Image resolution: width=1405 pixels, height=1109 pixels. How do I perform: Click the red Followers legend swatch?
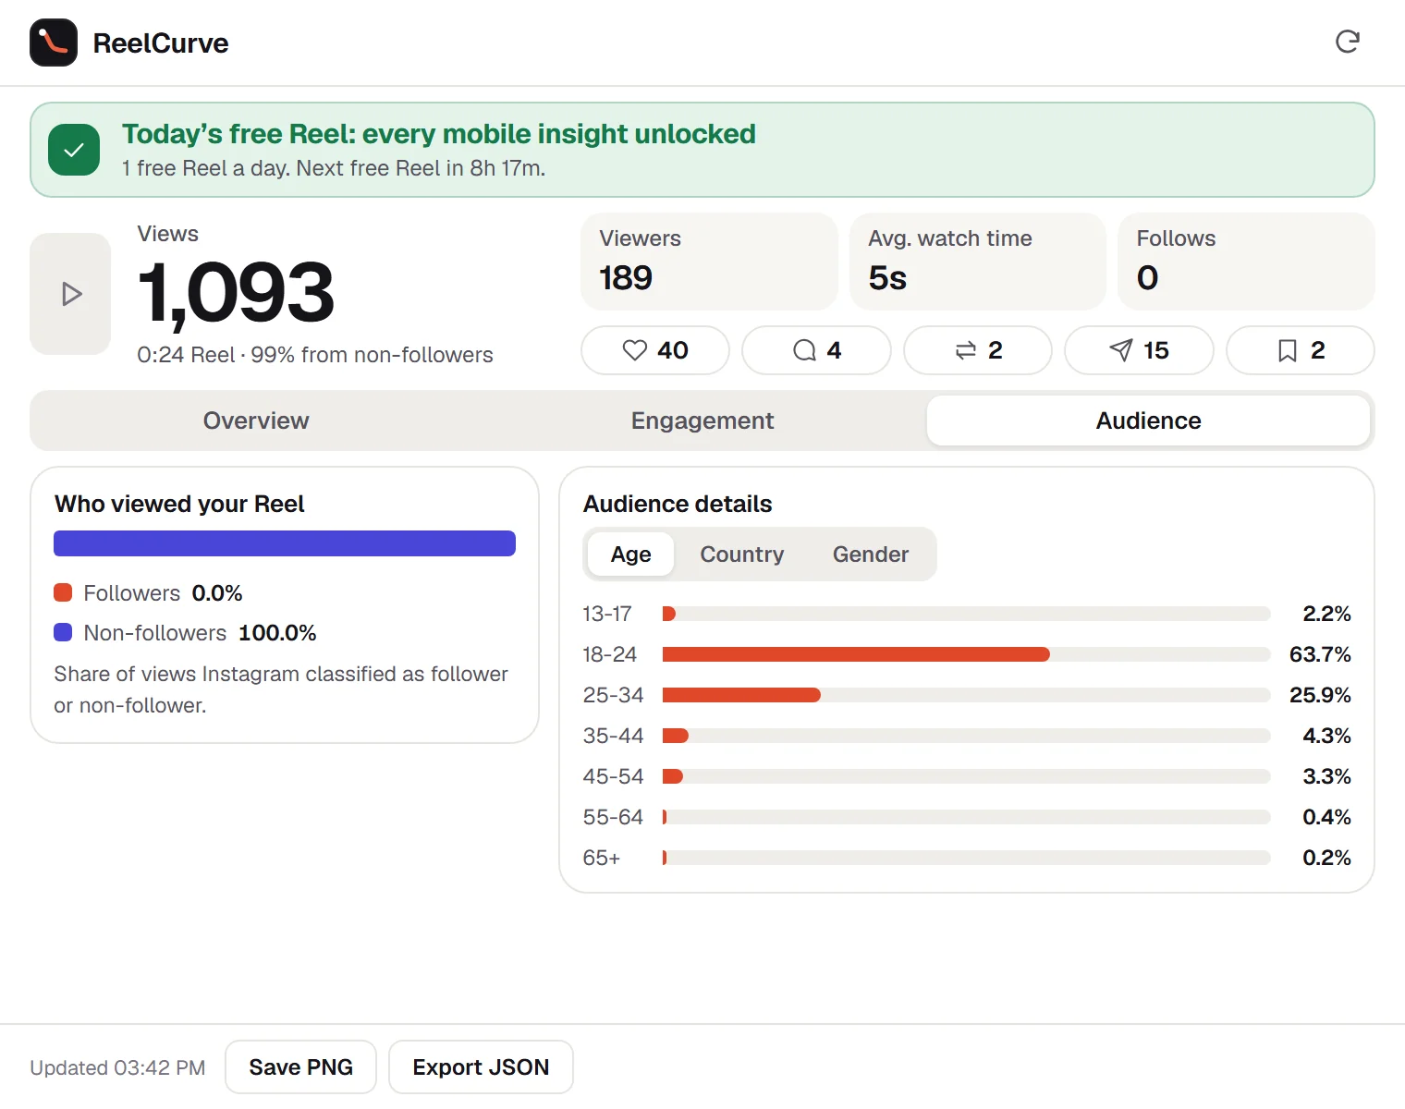tap(63, 592)
